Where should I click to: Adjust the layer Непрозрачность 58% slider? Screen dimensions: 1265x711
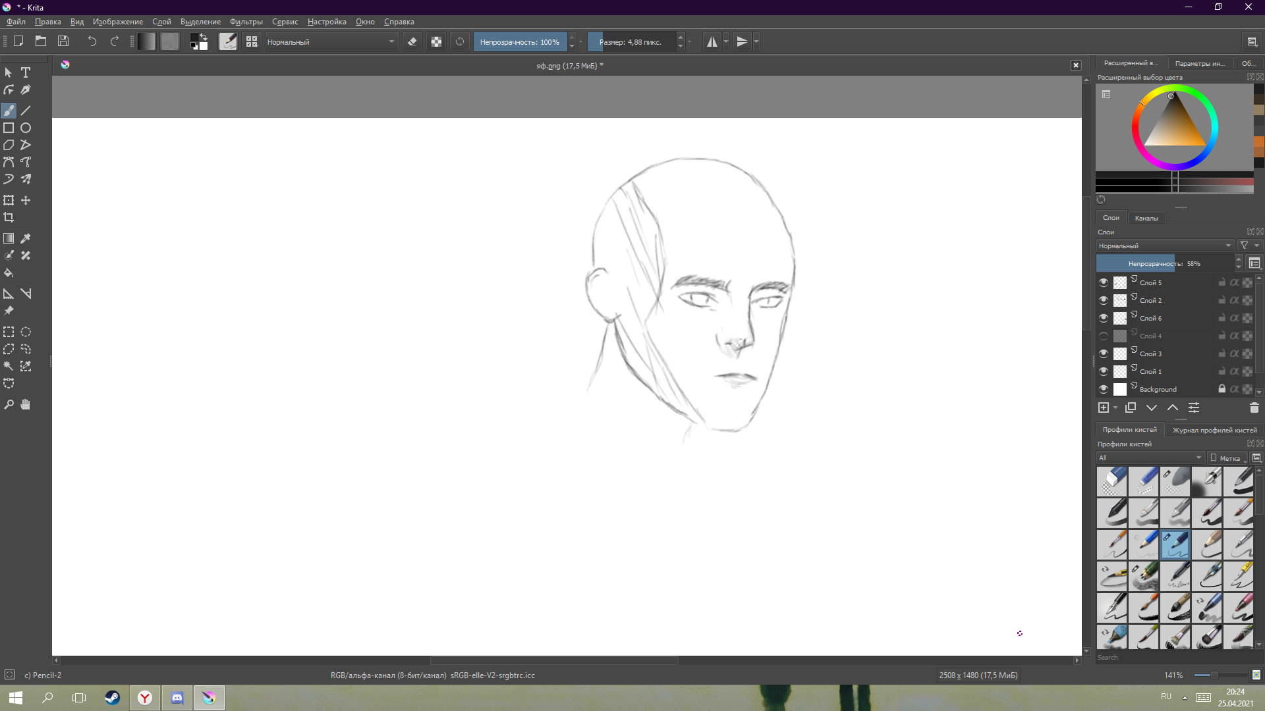point(1164,263)
